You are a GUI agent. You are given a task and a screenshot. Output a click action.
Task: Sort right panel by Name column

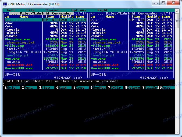coord(110,17)
